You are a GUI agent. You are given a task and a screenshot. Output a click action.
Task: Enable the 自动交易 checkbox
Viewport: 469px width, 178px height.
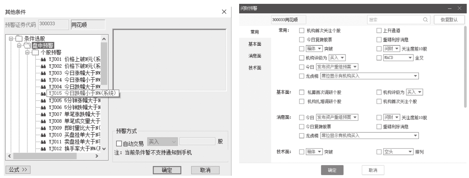point(119,144)
